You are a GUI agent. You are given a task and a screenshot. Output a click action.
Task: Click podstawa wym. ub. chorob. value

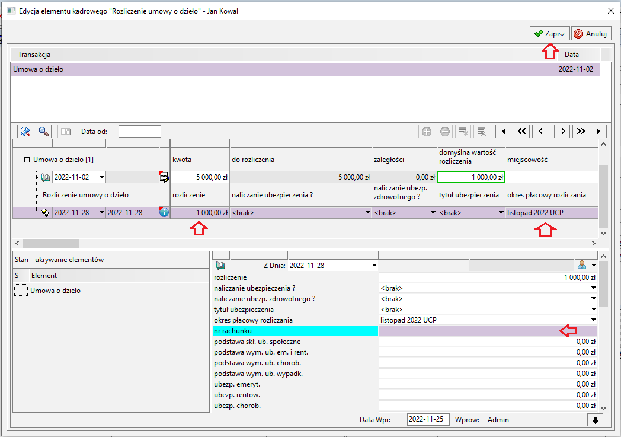tap(488, 363)
